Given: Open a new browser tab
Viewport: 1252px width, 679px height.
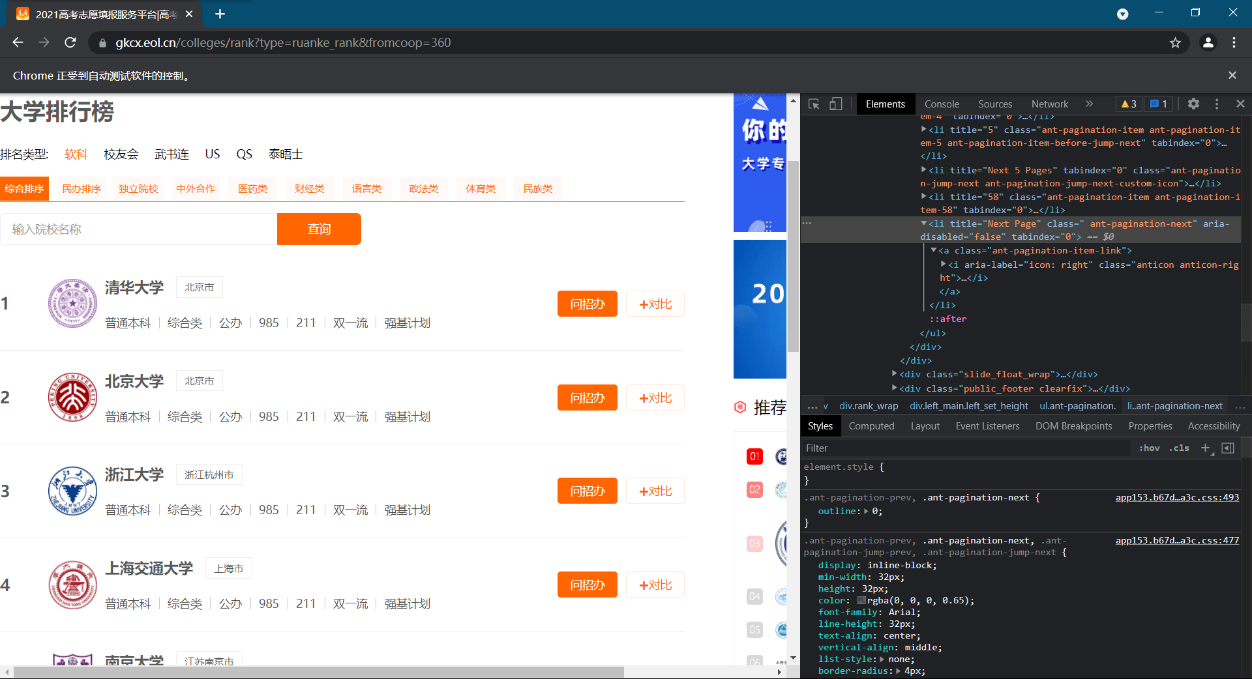Looking at the screenshot, I should [x=220, y=14].
